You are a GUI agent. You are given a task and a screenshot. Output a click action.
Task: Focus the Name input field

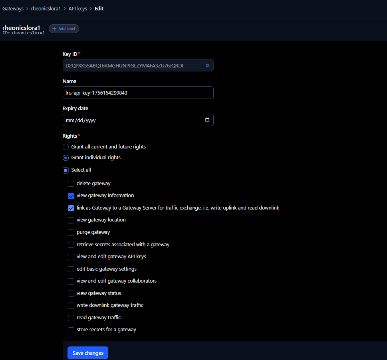[x=138, y=93]
